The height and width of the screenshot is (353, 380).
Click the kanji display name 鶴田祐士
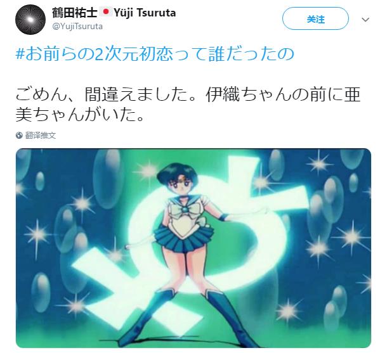point(74,12)
